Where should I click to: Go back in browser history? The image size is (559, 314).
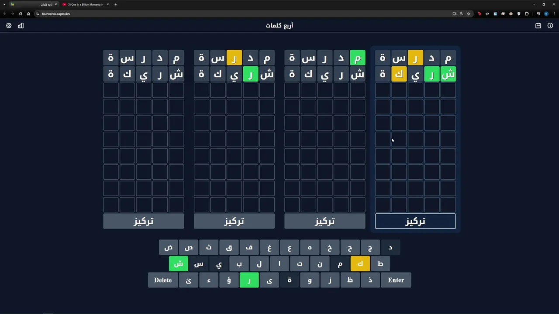(5, 14)
